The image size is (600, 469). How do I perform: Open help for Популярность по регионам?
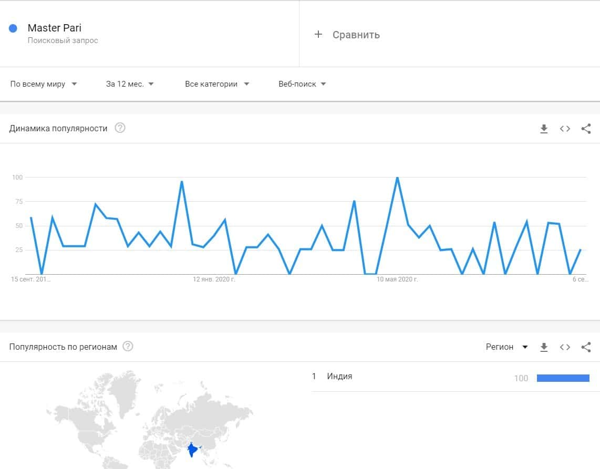[x=128, y=347]
